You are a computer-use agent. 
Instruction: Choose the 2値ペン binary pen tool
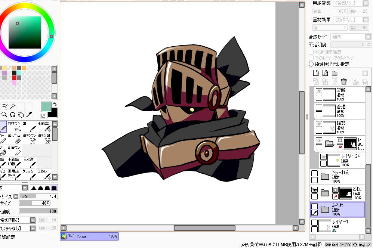pyautogui.click(x=14, y=150)
